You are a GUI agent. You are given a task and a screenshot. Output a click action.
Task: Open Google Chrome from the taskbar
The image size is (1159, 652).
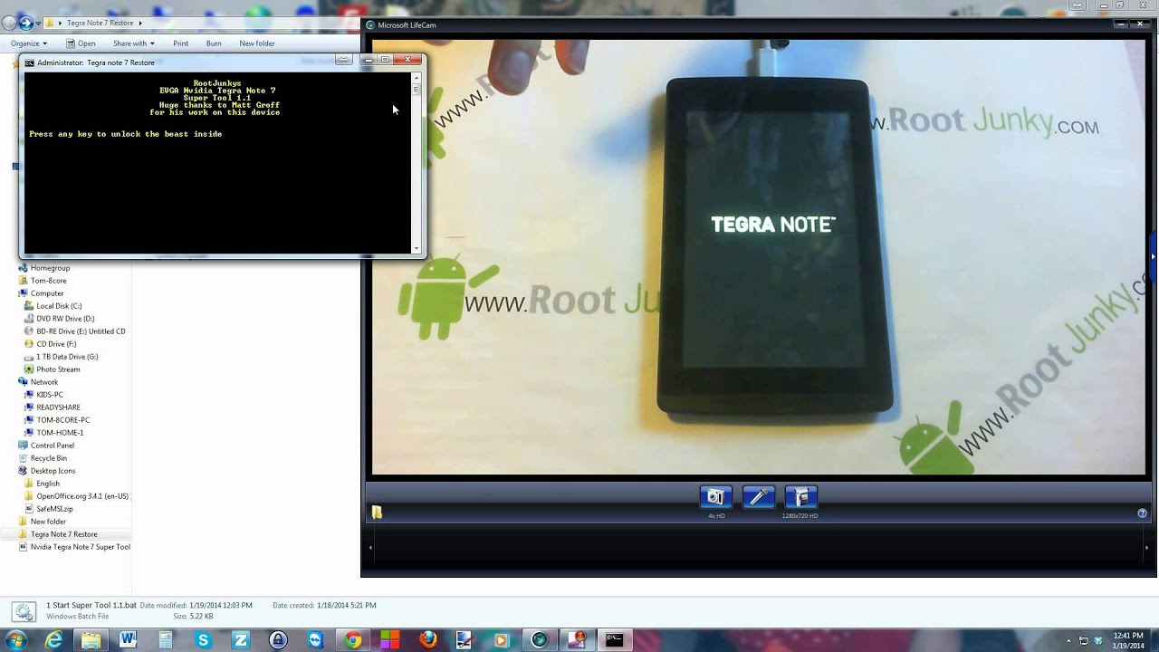(353, 640)
